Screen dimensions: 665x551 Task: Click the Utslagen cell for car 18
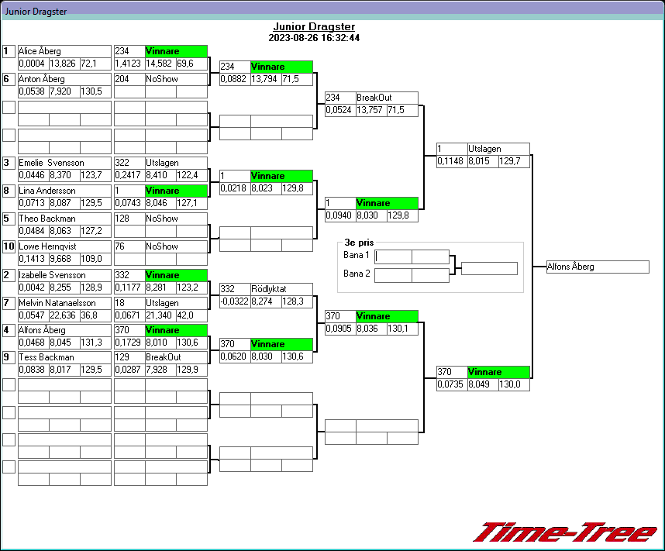coord(176,303)
